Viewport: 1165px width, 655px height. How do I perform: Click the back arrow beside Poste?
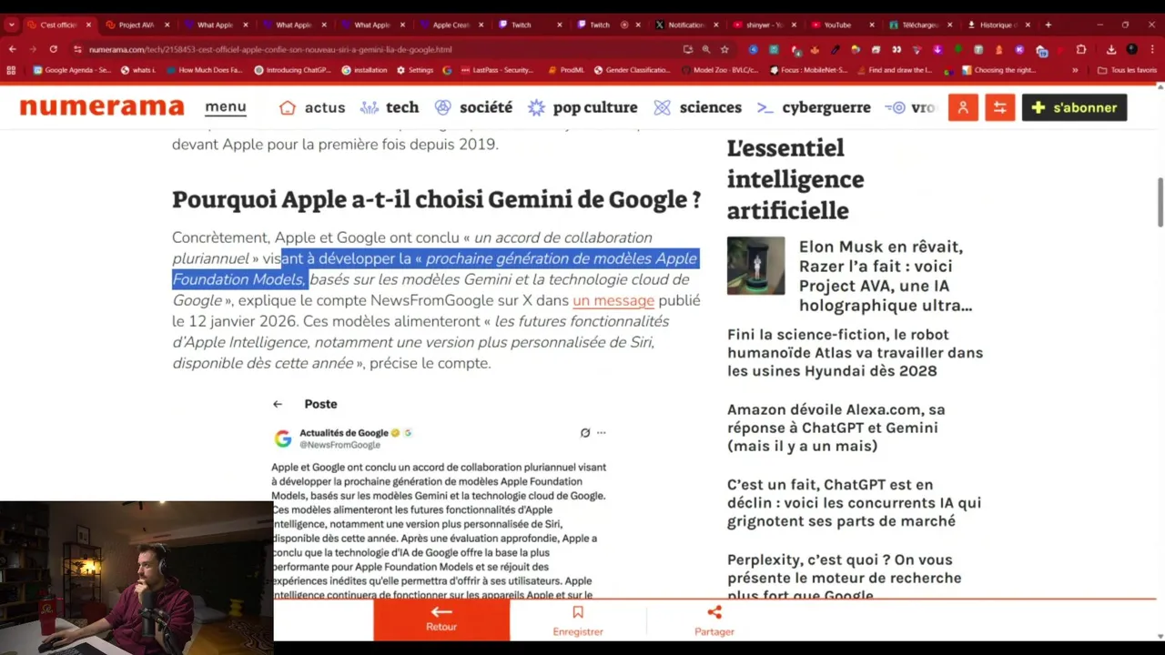pyautogui.click(x=278, y=404)
